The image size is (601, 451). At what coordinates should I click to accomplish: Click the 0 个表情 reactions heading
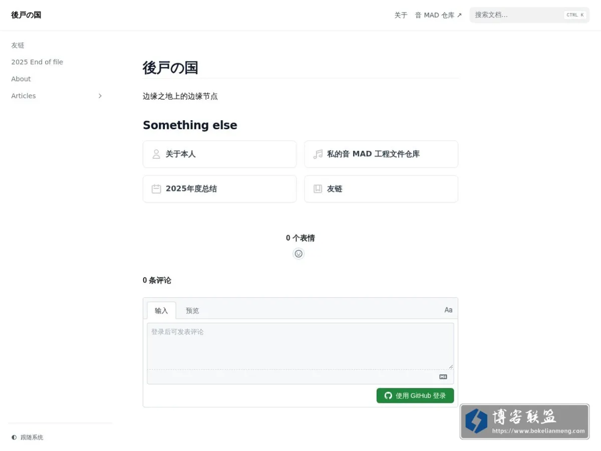[x=300, y=238]
